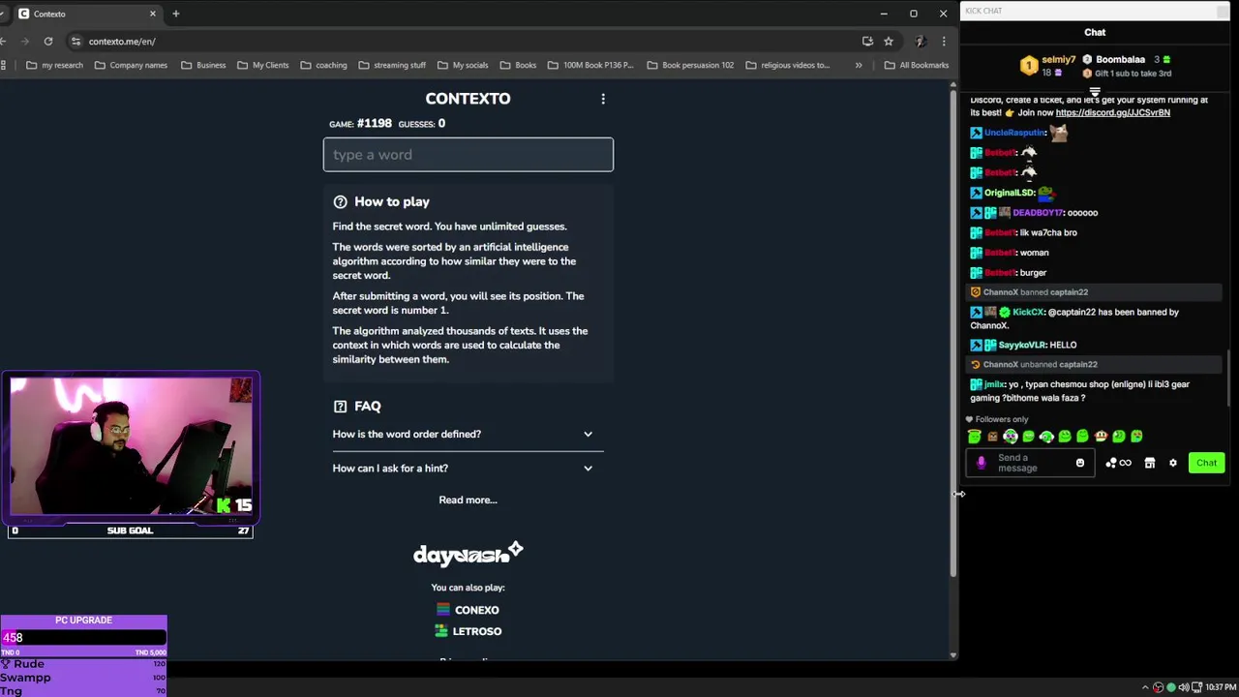Go forward in browser history

pos(25,41)
